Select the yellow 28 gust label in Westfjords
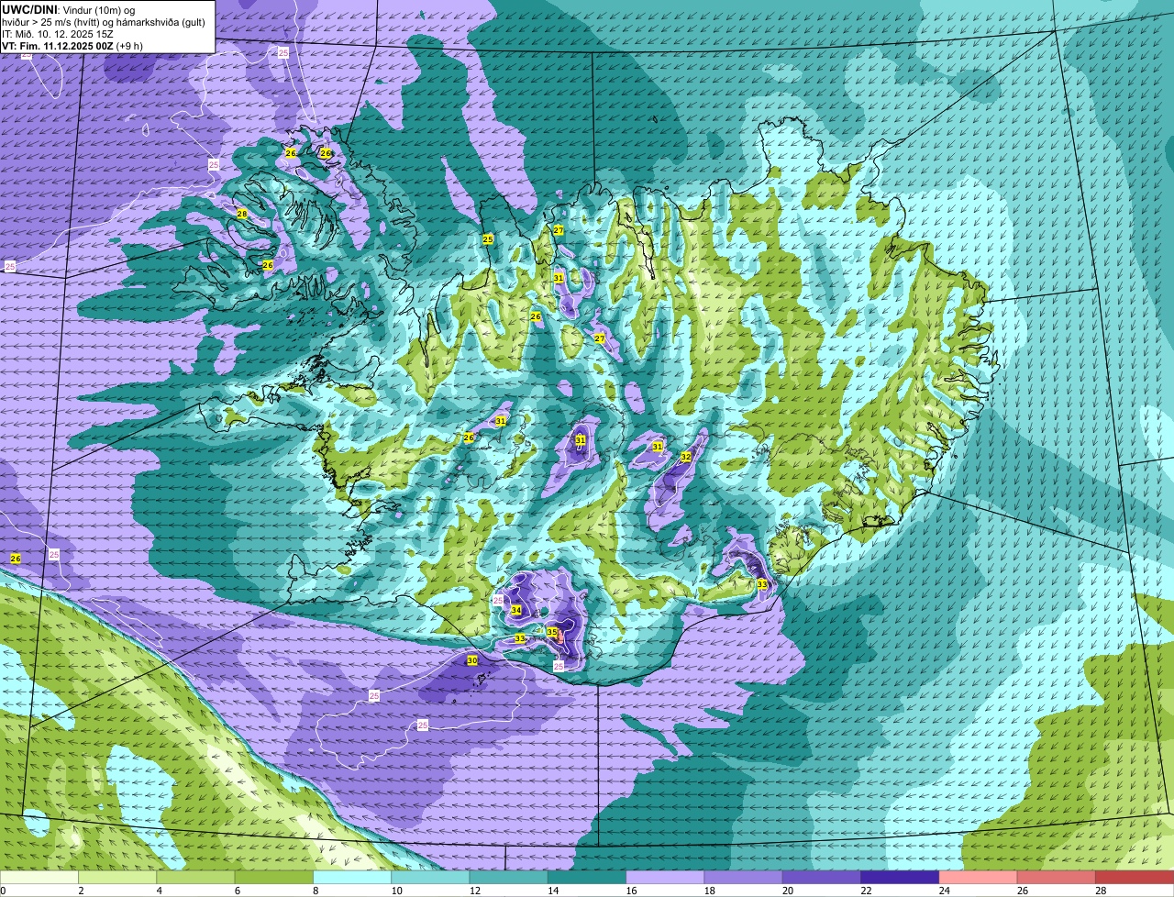The image size is (1174, 897). point(242,214)
